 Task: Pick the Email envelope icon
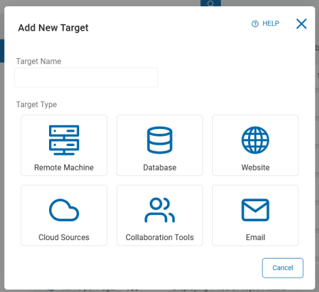[256, 210]
